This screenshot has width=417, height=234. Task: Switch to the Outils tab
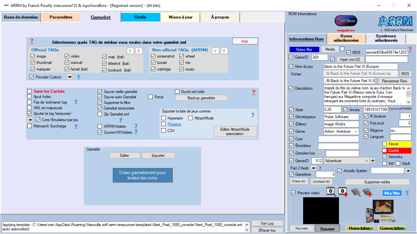(140, 17)
